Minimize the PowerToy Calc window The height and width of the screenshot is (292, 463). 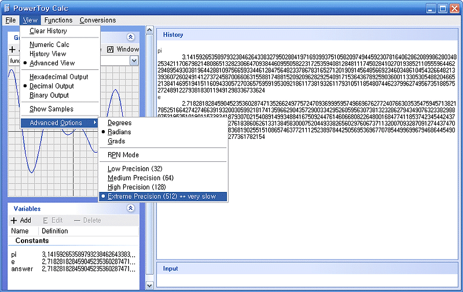coord(431,8)
